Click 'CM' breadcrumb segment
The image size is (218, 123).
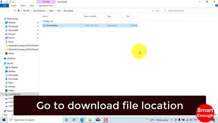pos(59,11)
